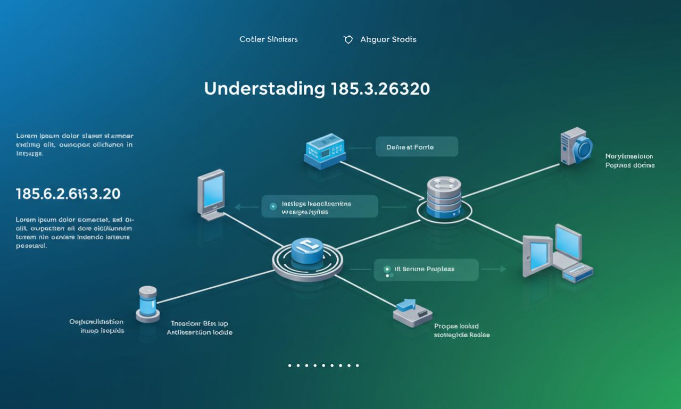
Task: Click the last pagination dot
Action: 358,365
